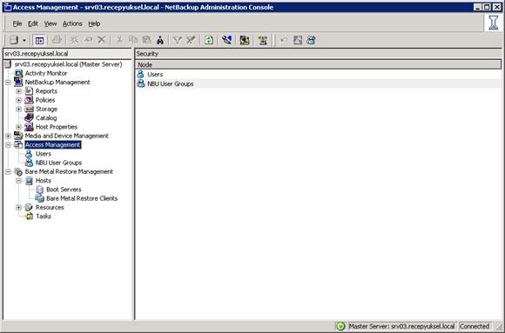Select Storage in the tree
This screenshot has height=333, width=505.
(46, 109)
